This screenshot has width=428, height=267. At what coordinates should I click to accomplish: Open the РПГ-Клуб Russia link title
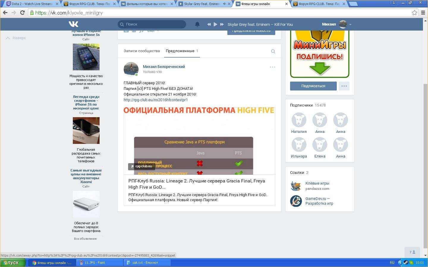click(197, 184)
